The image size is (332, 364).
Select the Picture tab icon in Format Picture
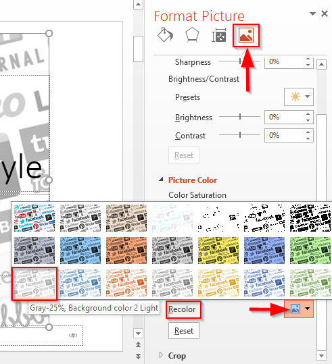pyautogui.click(x=246, y=36)
